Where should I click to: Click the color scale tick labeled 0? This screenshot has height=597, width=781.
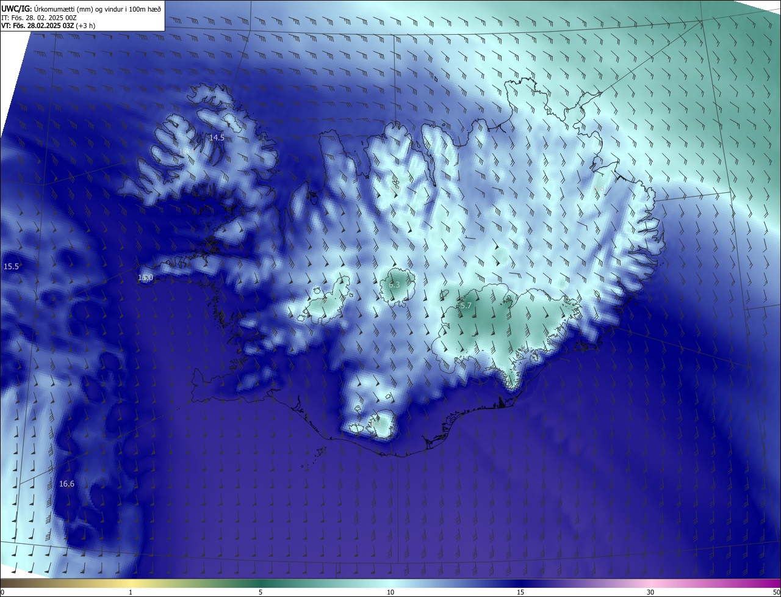click(2, 592)
